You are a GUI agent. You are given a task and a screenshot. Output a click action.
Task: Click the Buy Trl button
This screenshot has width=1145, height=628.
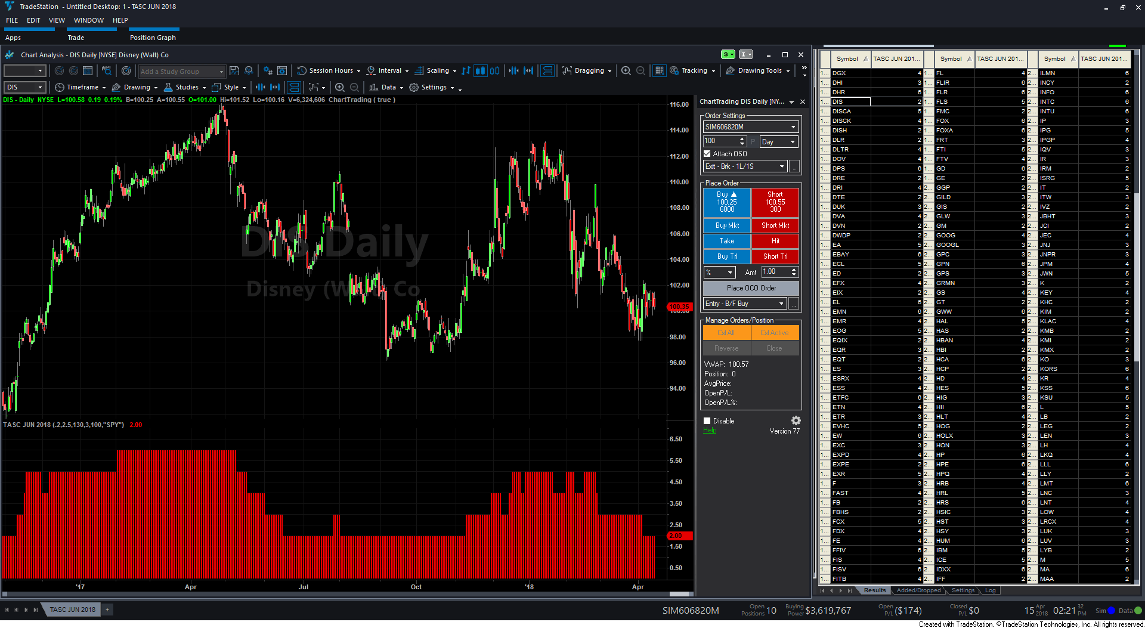pyautogui.click(x=727, y=256)
